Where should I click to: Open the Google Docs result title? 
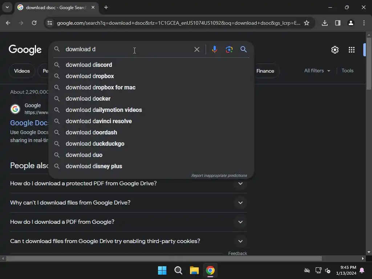pyautogui.click(x=29, y=123)
